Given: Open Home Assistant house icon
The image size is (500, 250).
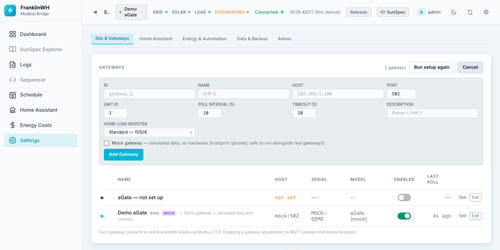Looking at the screenshot, I should pos(12,110).
